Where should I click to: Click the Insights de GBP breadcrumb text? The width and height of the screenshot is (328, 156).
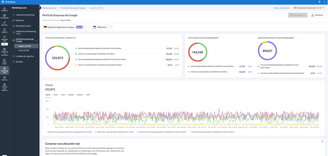pos(96,8)
